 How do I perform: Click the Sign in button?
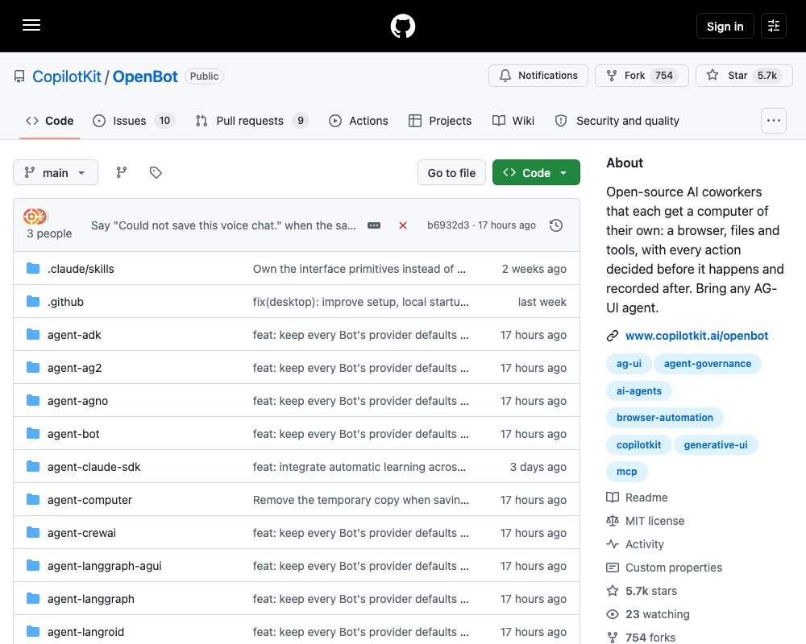(x=725, y=26)
